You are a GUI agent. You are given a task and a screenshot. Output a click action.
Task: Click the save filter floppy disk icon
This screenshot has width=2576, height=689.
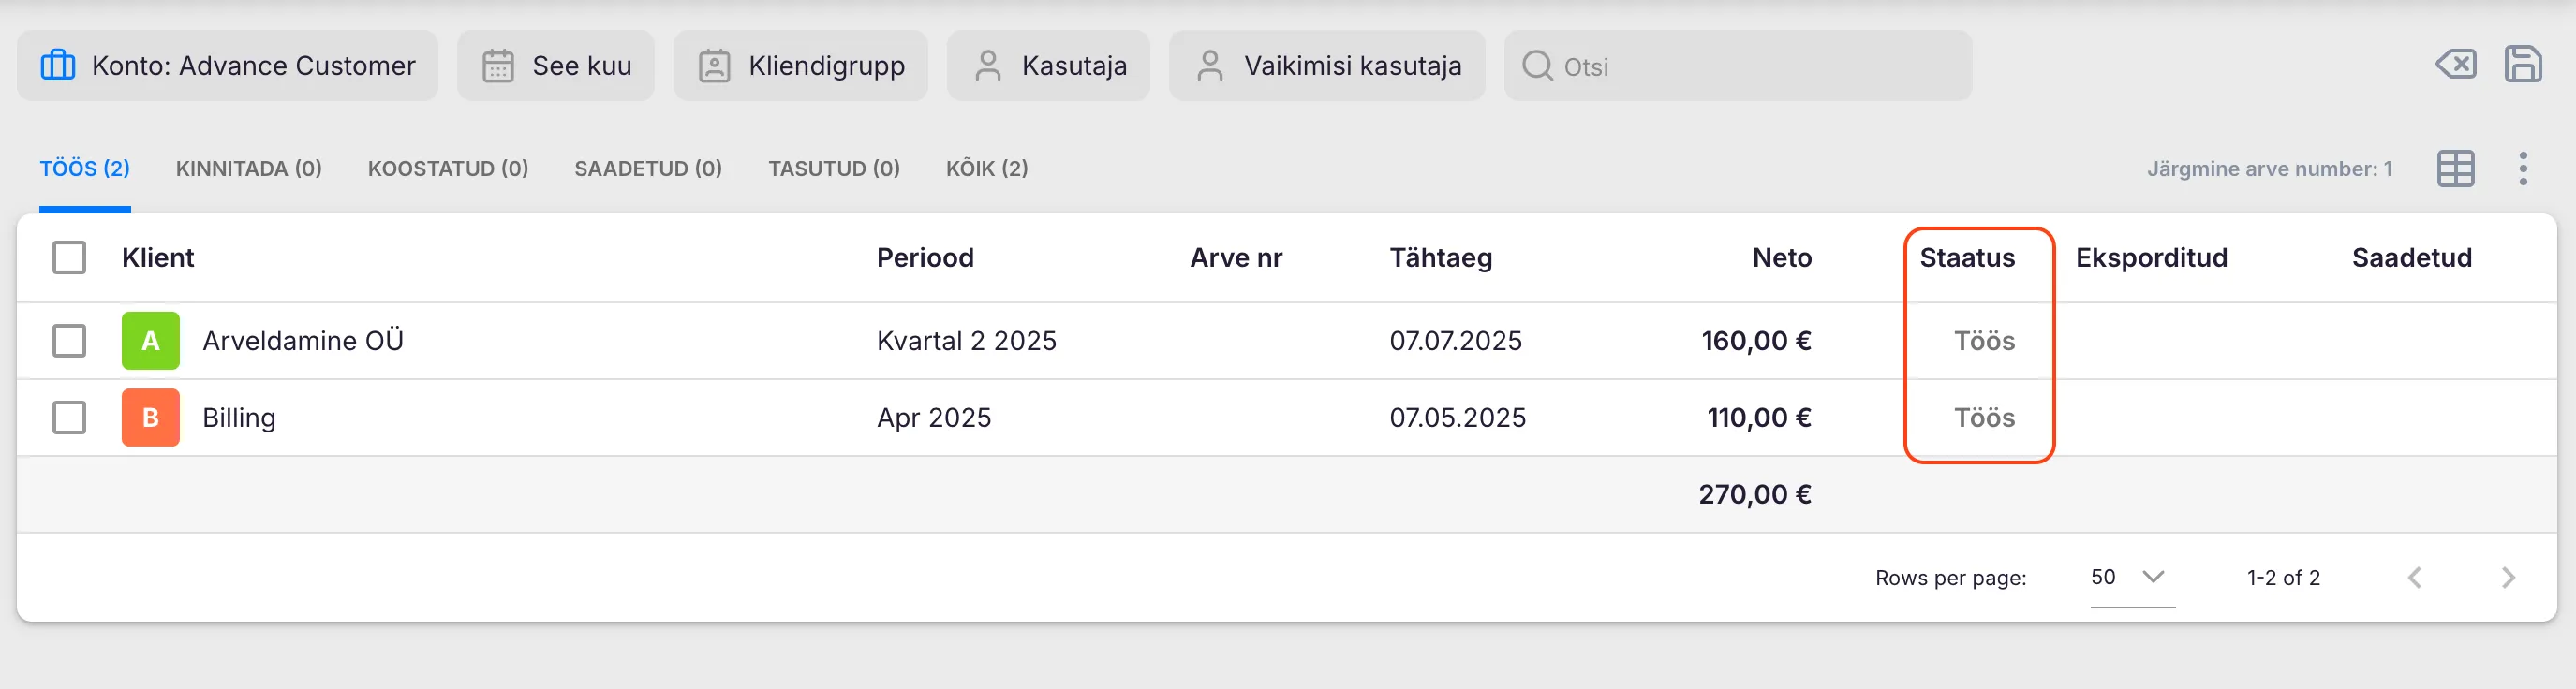[x=2522, y=65]
